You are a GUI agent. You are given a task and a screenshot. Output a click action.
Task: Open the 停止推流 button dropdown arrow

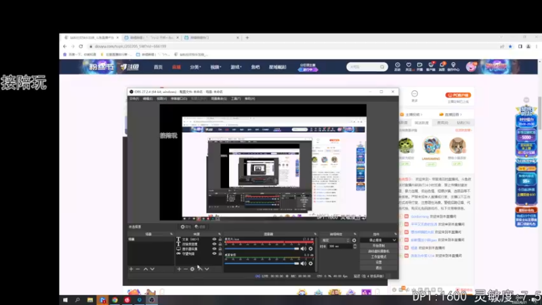[x=394, y=240]
